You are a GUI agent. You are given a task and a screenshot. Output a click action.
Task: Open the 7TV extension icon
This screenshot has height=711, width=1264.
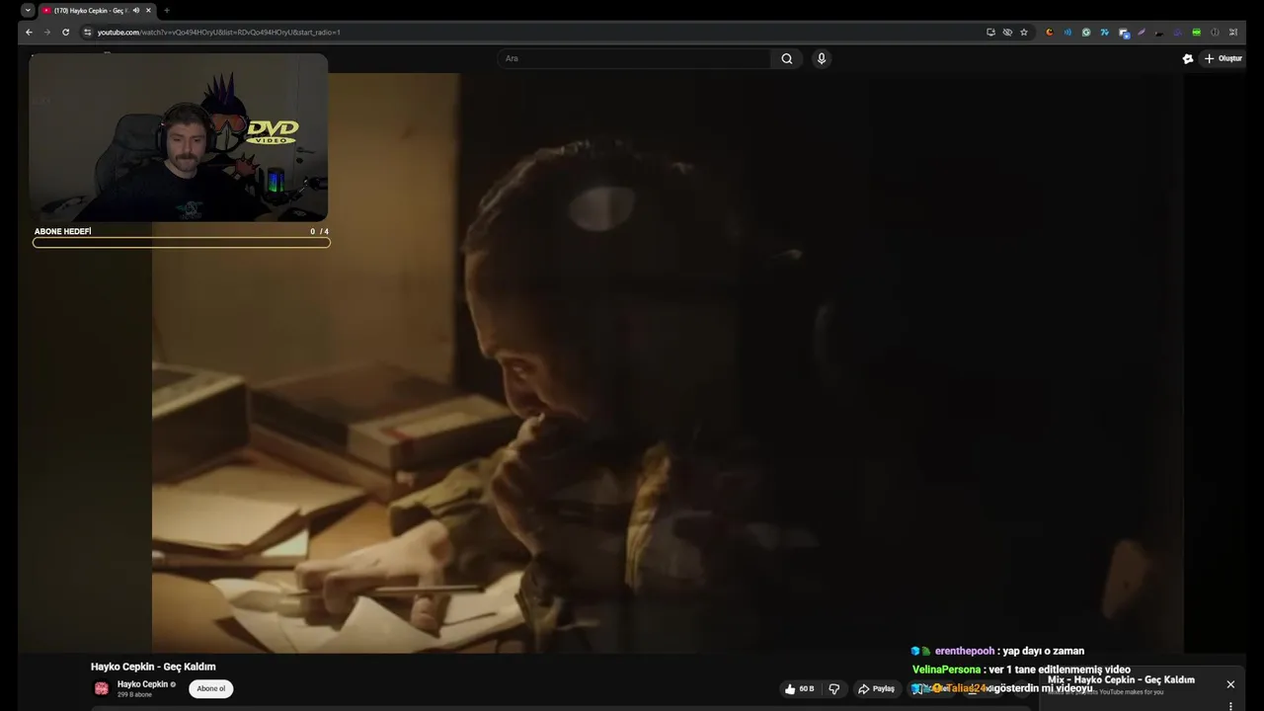pos(1105,32)
